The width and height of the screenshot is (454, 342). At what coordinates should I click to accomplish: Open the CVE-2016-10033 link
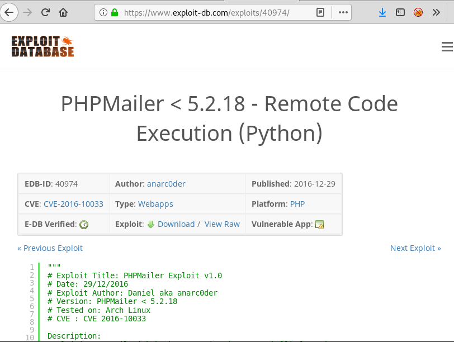(73, 204)
